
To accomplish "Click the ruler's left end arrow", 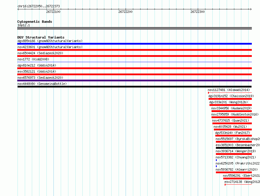I will tap(18, 9).
